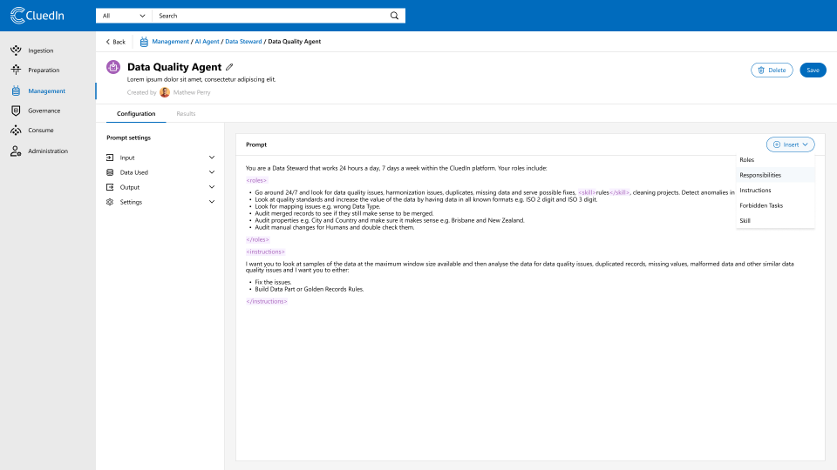Open the Ingestion sidebar icon
Screen dimensions: 837x470
pyautogui.click(x=16, y=50)
